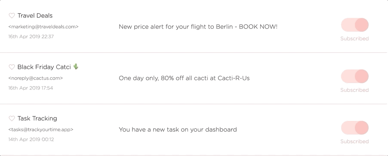Disable the Task Tracking subscription toggle
Image resolution: width=388 pixels, height=156 pixels.
354,128
